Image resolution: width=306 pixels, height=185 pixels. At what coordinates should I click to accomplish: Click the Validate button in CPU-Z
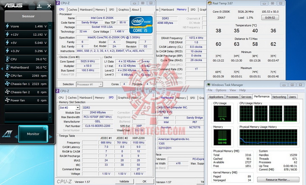[124, 181]
